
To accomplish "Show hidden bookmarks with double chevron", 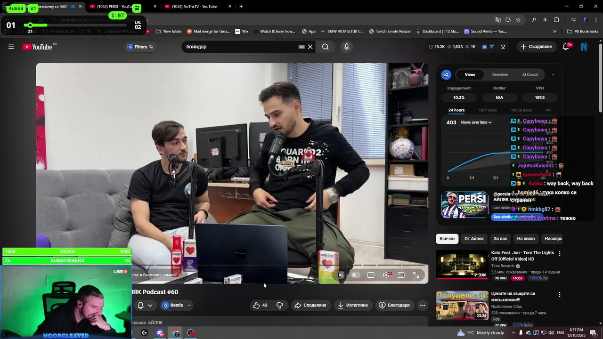I will point(554,32).
